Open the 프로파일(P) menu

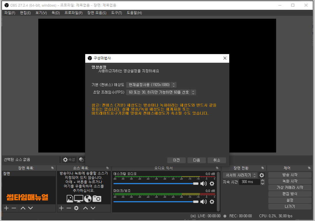73,13
